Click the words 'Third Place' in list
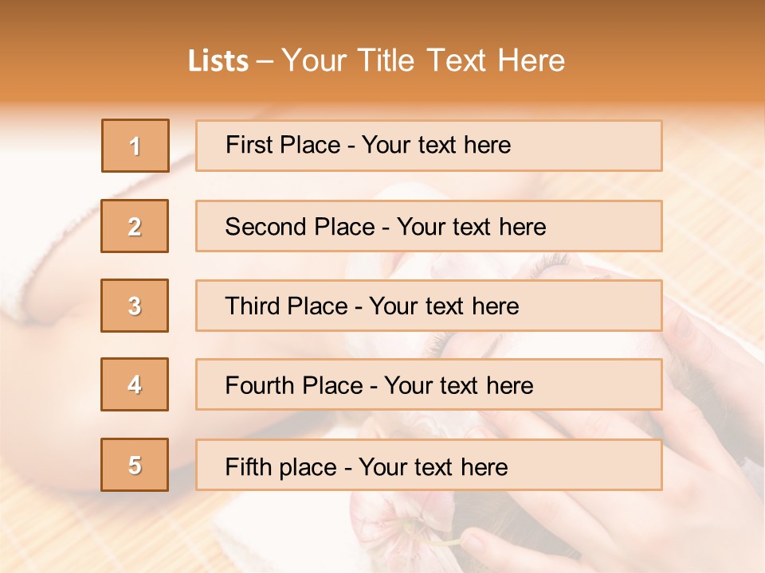This screenshot has width=765, height=573. [286, 306]
